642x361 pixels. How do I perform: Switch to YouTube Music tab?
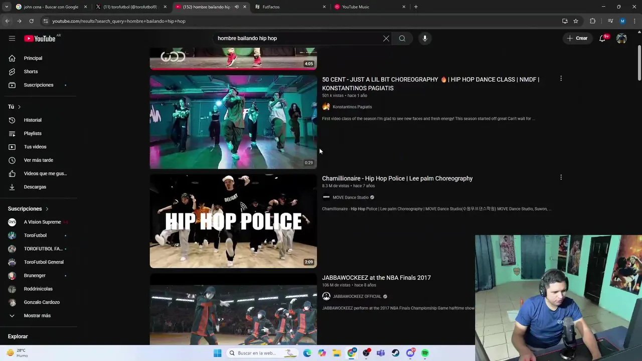tap(370, 7)
